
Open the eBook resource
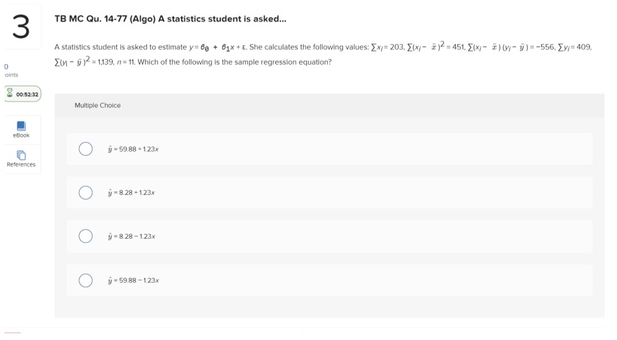pos(21,130)
